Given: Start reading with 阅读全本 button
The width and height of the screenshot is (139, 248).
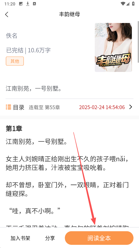Looking at the screenshot, I should click(99, 238).
